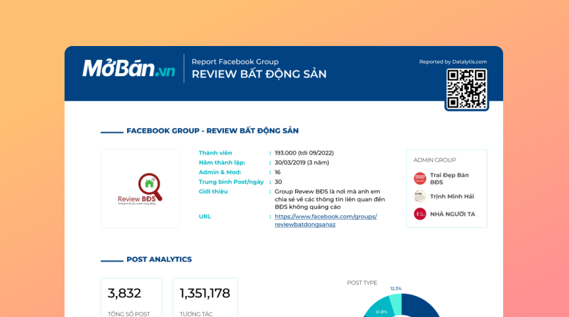Open the facebook.com/groups URL link
The height and width of the screenshot is (317, 569).
325,220
